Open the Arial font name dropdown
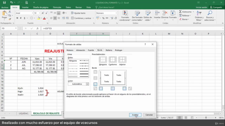Screen dimensions: 225x126 point(32,13)
